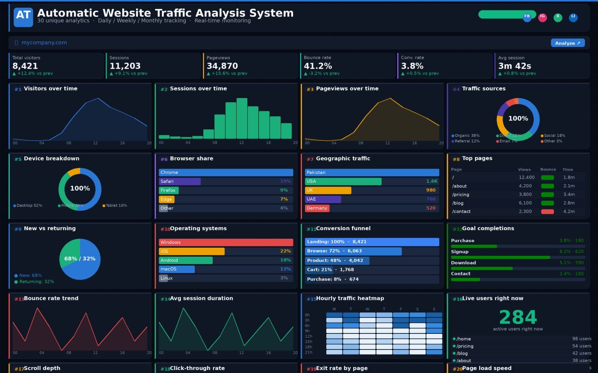The height and width of the screenshot is (373, 598).
Task: Click the Contact goal completion row
Action: point(518,276)
